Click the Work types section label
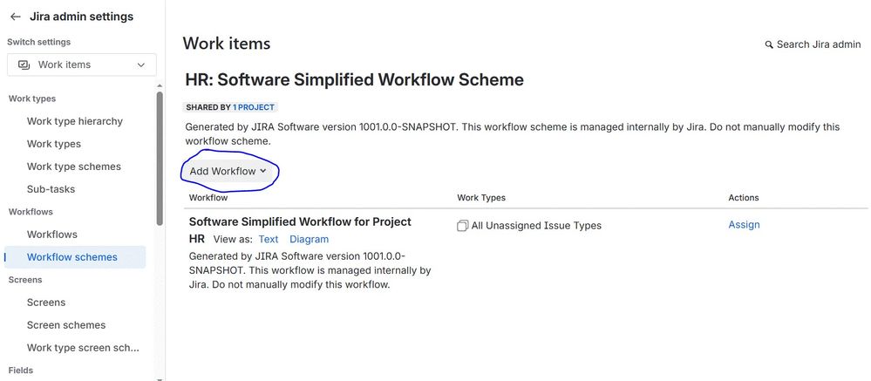 click(32, 99)
